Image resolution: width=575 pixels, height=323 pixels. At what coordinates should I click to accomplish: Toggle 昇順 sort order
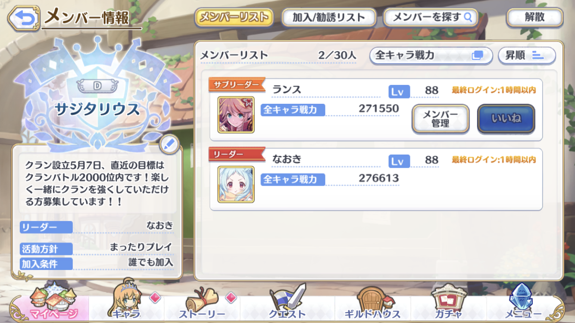[527, 56]
